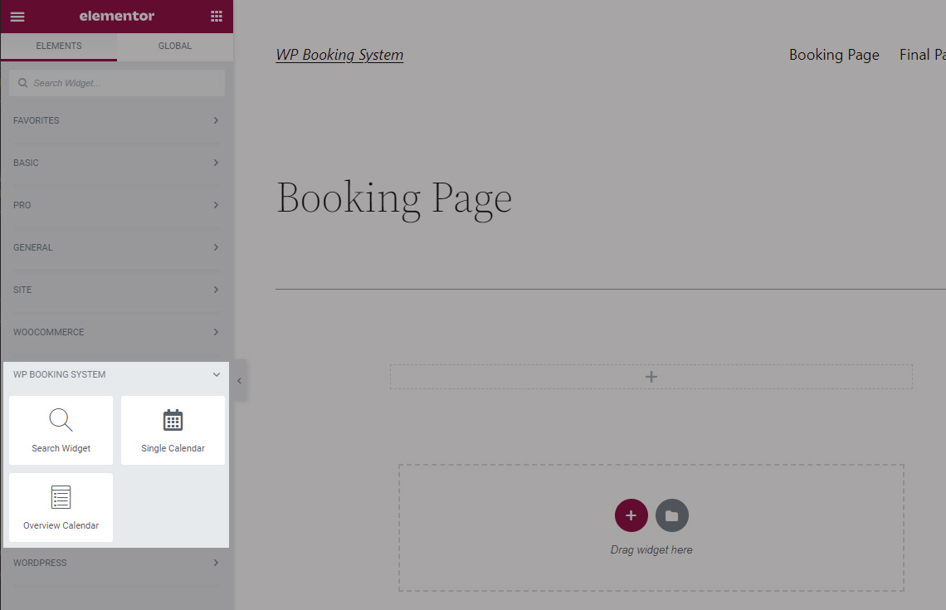Click the Single Calendar label text
The image size is (946, 610).
pyautogui.click(x=173, y=448)
